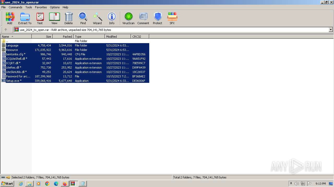Viewport: 334px width, 187px height.
Task: Sort by the Size column header
Action: [x=42, y=37]
